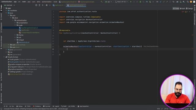196x110 pixels.
Task: Open settings.gradle file
Action: click(x=15, y=72)
